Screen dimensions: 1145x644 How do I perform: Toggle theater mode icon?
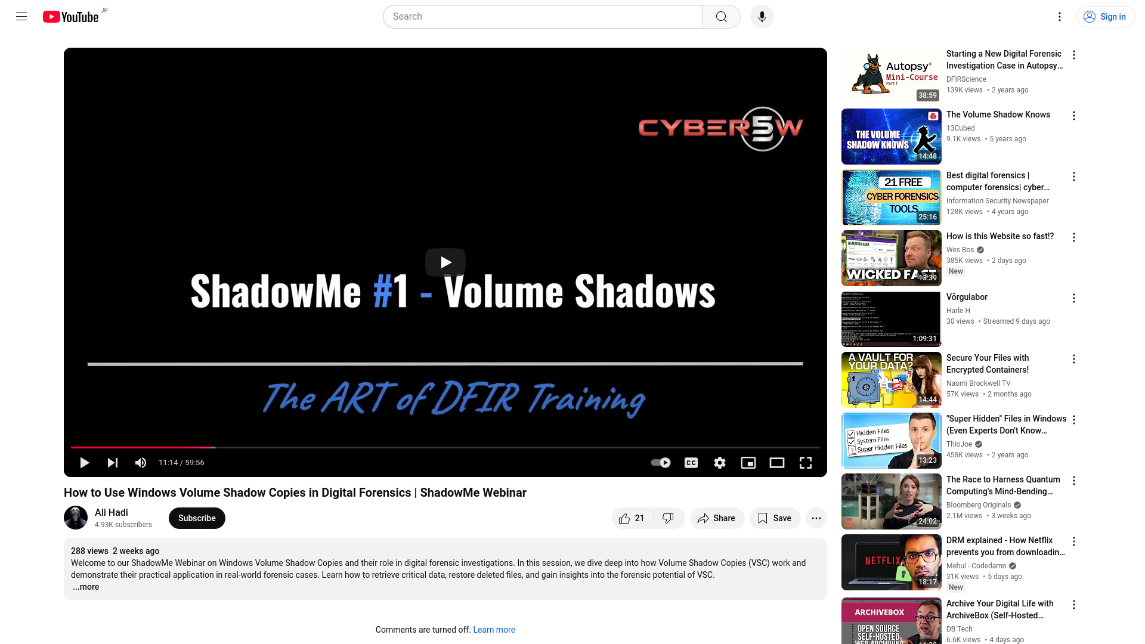(x=777, y=462)
